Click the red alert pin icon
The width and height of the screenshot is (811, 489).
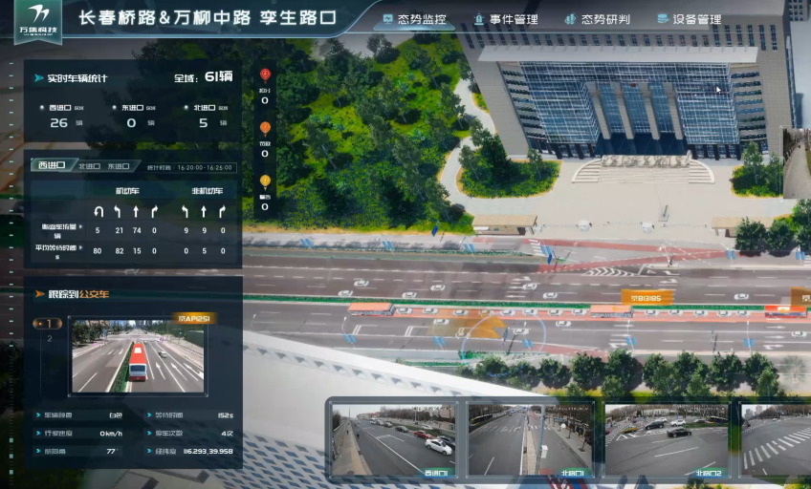265,75
